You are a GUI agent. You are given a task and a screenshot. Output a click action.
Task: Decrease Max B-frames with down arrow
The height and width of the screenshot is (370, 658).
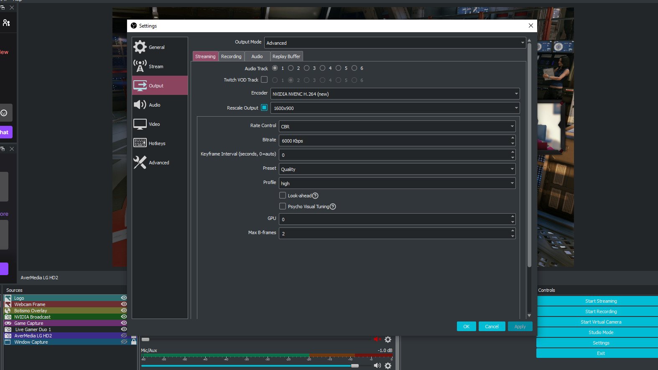tap(513, 236)
